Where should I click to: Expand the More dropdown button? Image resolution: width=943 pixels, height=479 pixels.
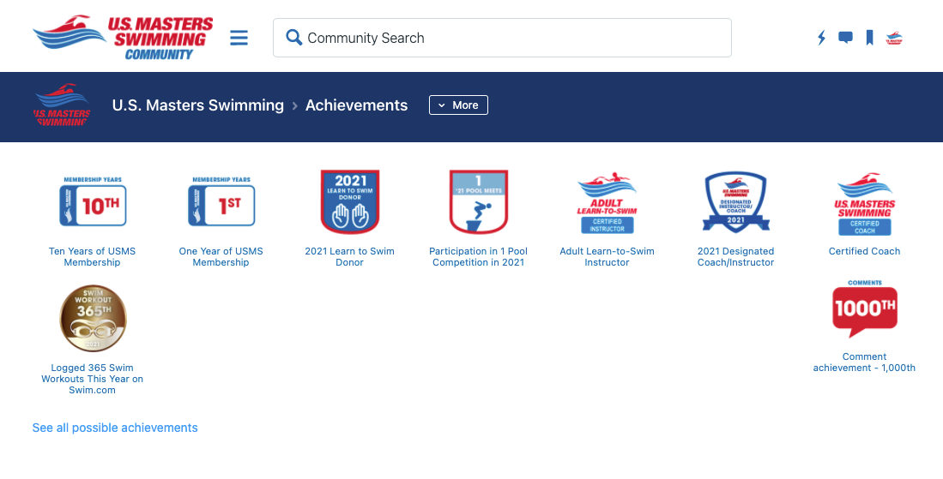(x=458, y=105)
